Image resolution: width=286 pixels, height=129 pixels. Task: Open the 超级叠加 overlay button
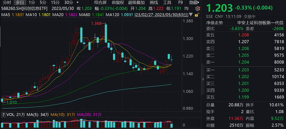136,2
